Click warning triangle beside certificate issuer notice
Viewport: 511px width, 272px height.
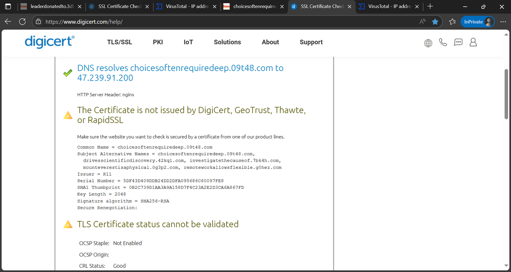pos(67,115)
